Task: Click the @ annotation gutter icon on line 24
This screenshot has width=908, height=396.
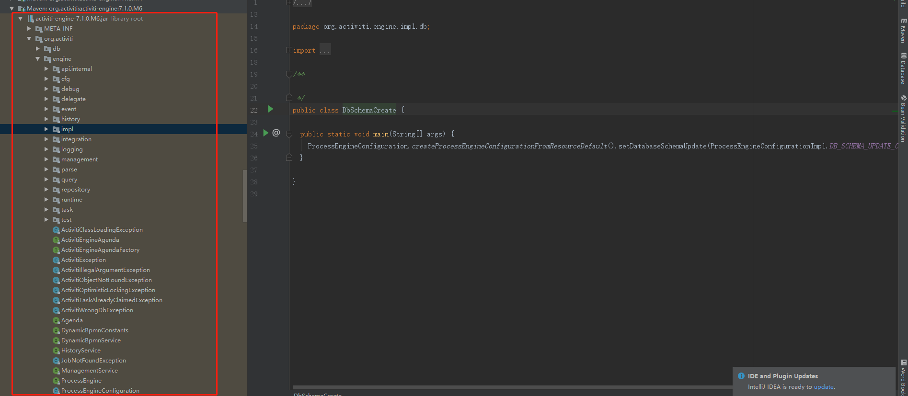Action: tap(276, 133)
